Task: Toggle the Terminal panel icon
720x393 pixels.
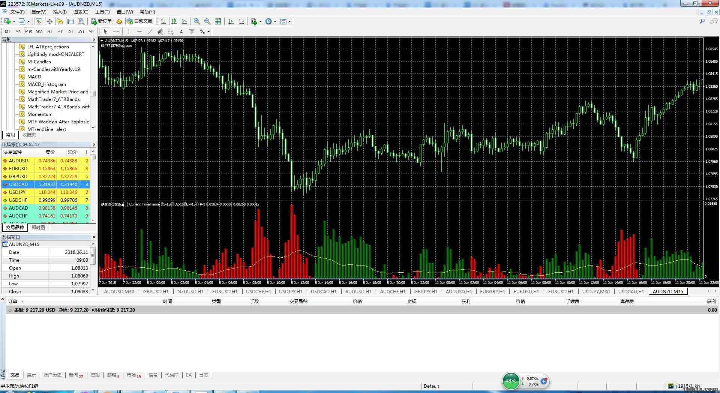Action: click(x=70, y=21)
